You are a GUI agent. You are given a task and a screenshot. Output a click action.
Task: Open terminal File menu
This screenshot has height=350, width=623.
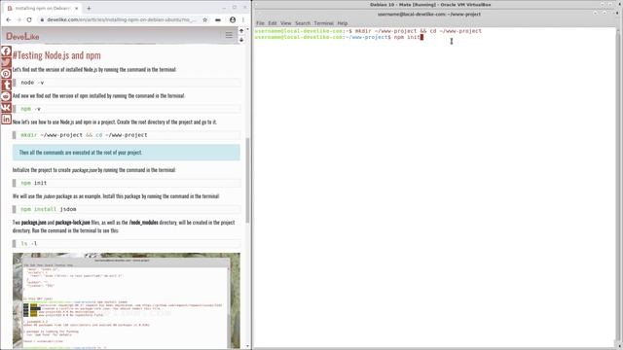[260, 23]
